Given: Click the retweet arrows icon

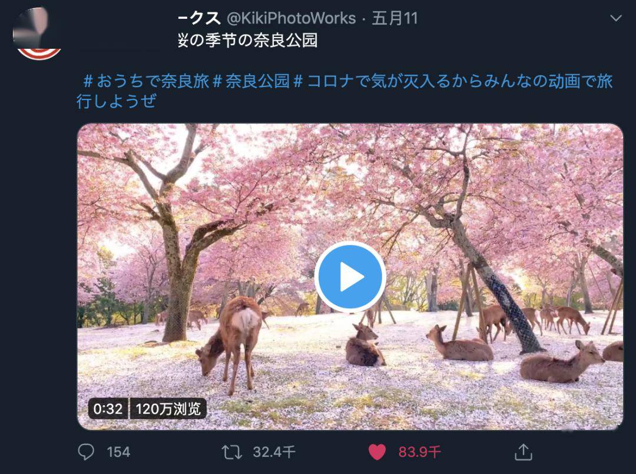Looking at the screenshot, I should pyautogui.click(x=231, y=452).
